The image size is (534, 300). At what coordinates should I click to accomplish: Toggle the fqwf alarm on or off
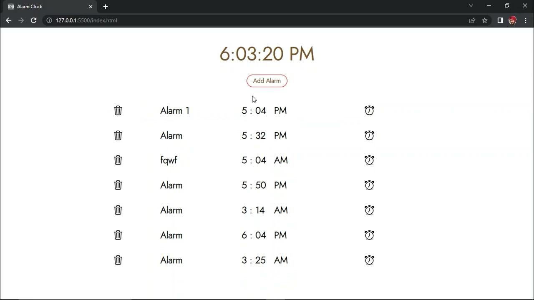pos(369,160)
